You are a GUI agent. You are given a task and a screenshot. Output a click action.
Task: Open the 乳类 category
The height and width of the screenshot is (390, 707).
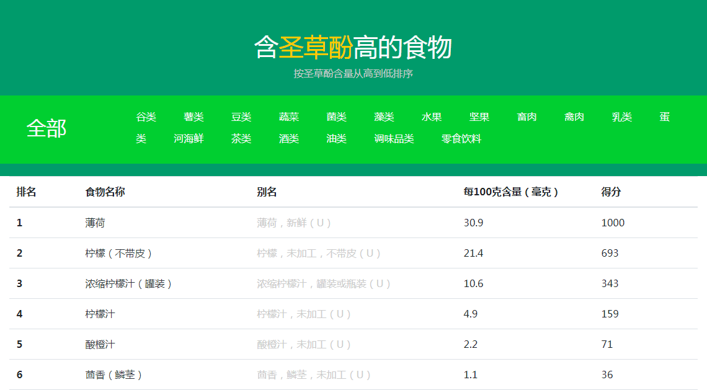click(x=621, y=117)
